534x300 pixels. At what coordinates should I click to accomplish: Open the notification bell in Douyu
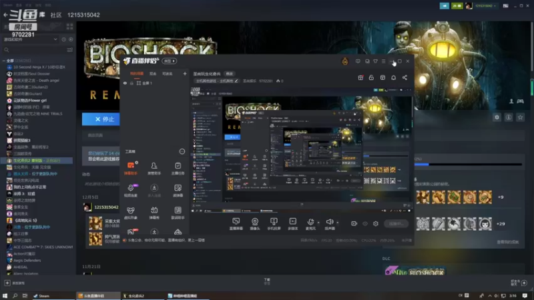(x=393, y=77)
